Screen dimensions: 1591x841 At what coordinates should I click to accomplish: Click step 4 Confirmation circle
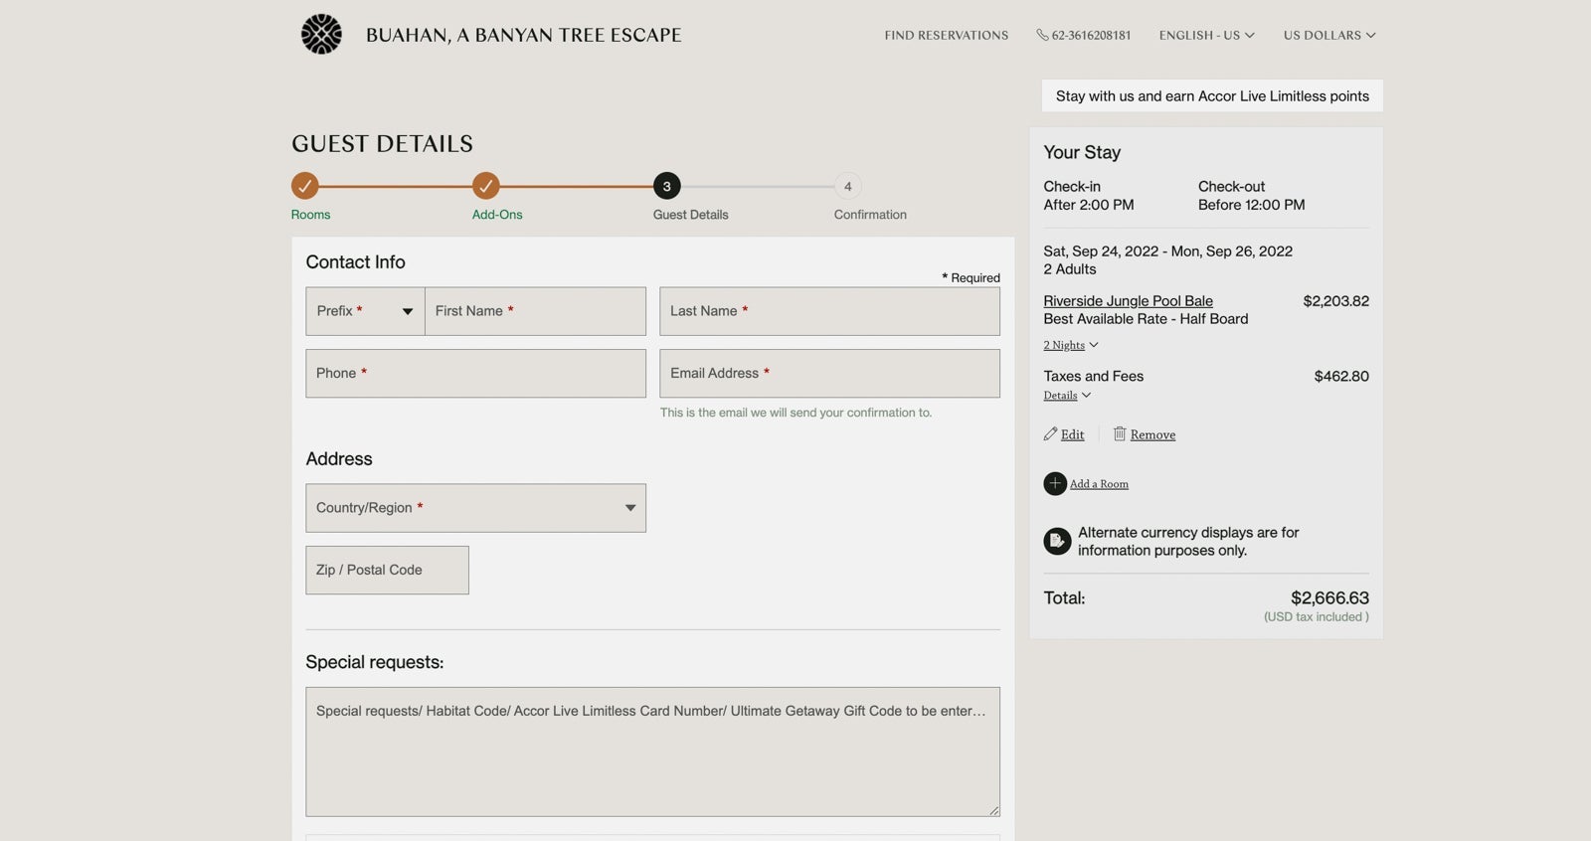848,186
